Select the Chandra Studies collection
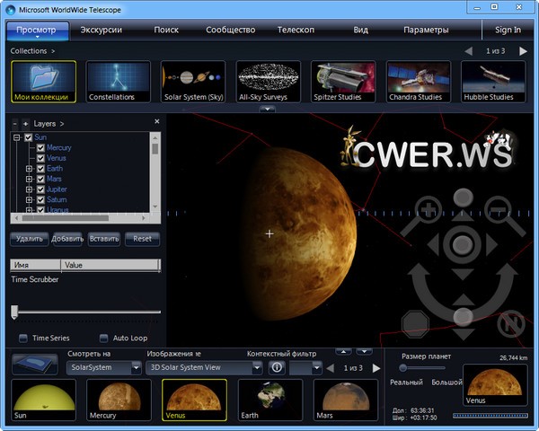 (x=419, y=82)
